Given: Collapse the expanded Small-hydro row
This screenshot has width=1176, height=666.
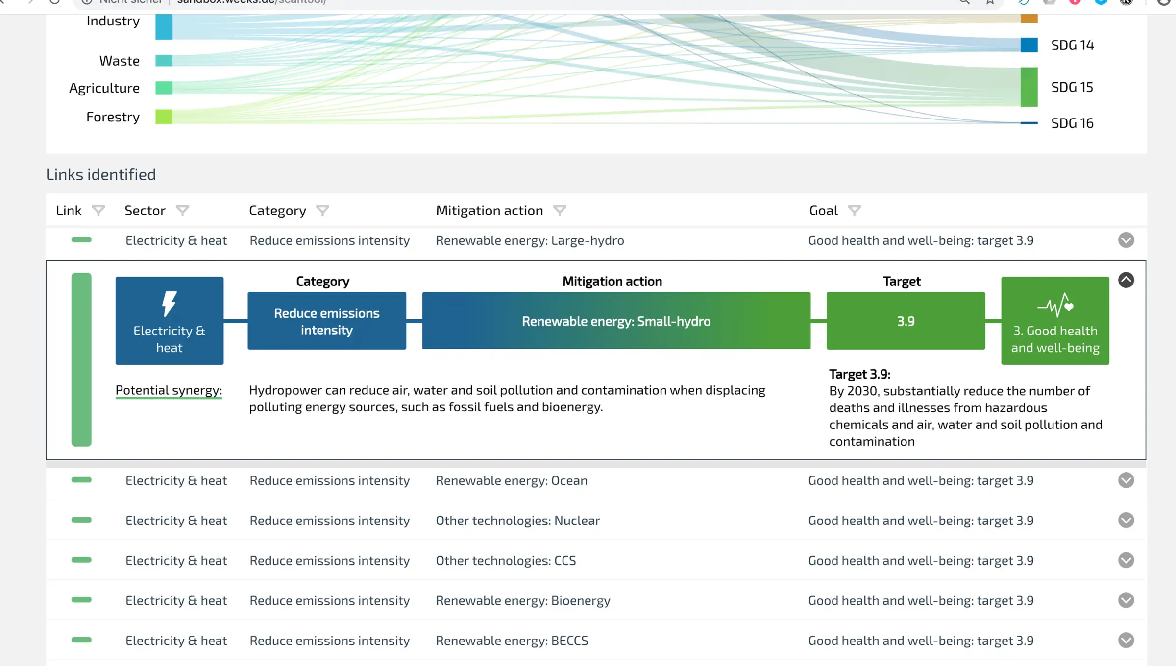Looking at the screenshot, I should point(1126,280).
